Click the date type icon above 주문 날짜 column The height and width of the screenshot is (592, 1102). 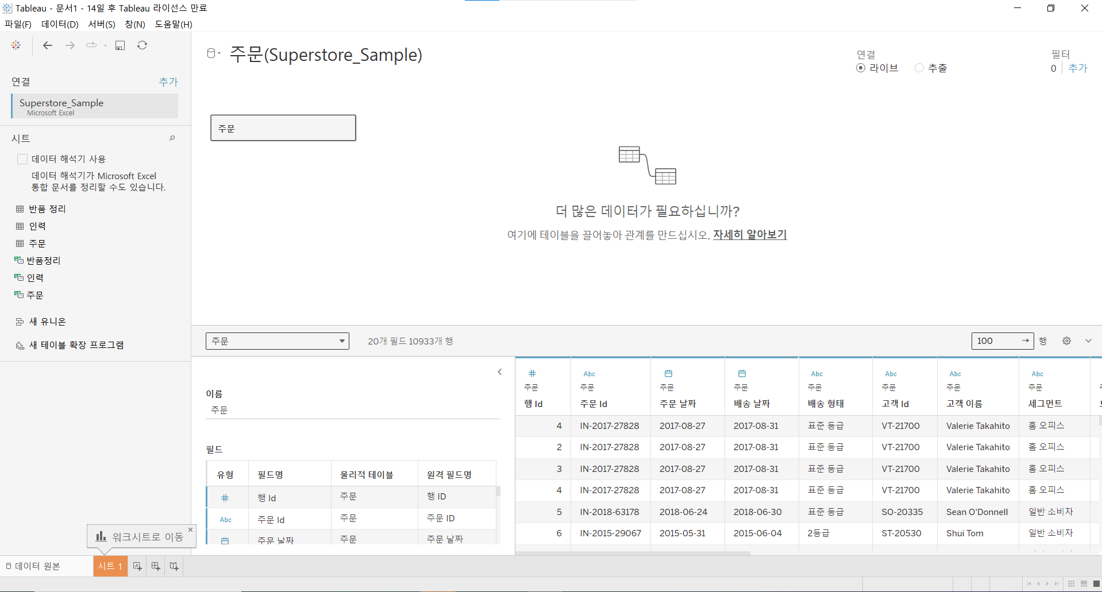click(x=668, y=373)
